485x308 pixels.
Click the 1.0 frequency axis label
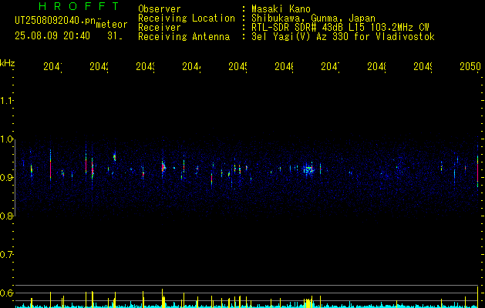click(6, 139)
